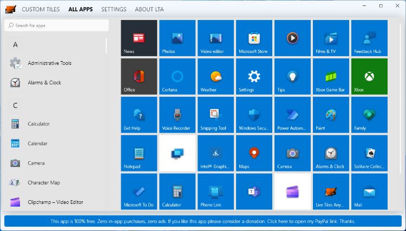
Task: Select the Maps tile
Action: pyautogui.click(x=254, y=153)
